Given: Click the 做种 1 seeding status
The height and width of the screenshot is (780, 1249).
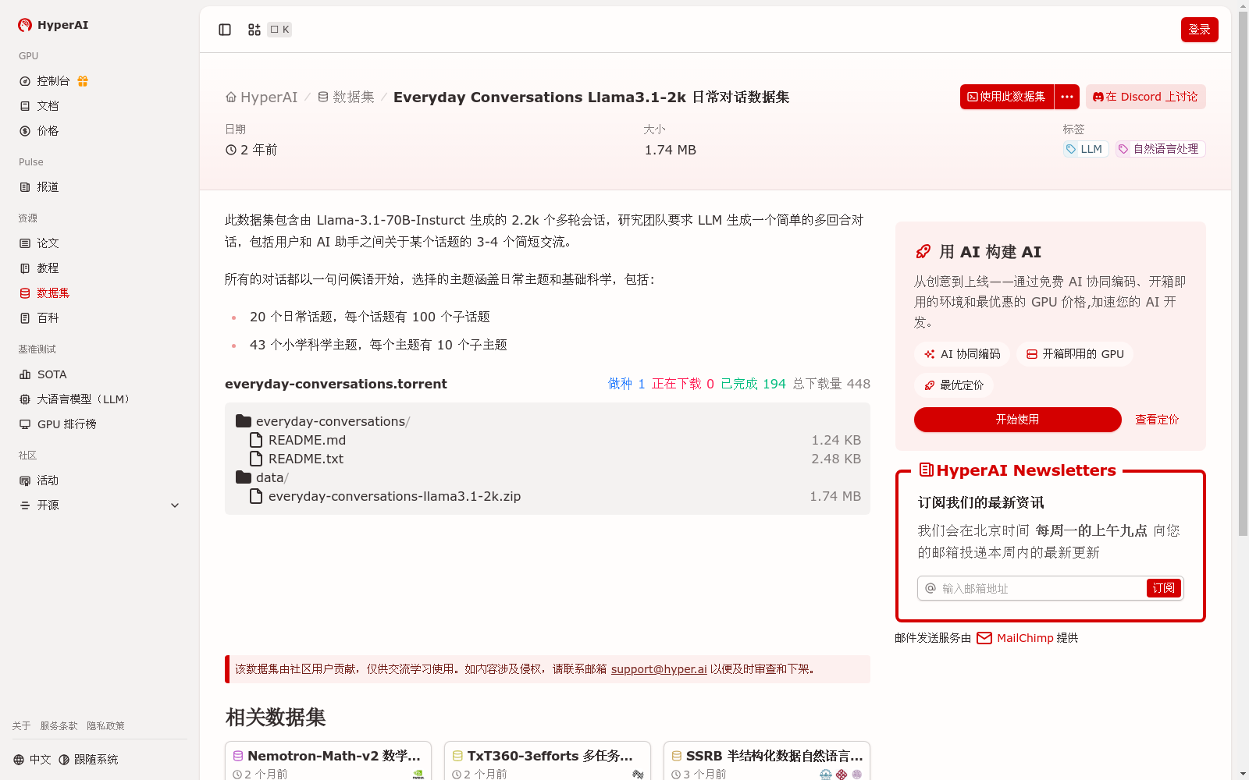Looking at the screenshot, I should click(x=626, y=384).
